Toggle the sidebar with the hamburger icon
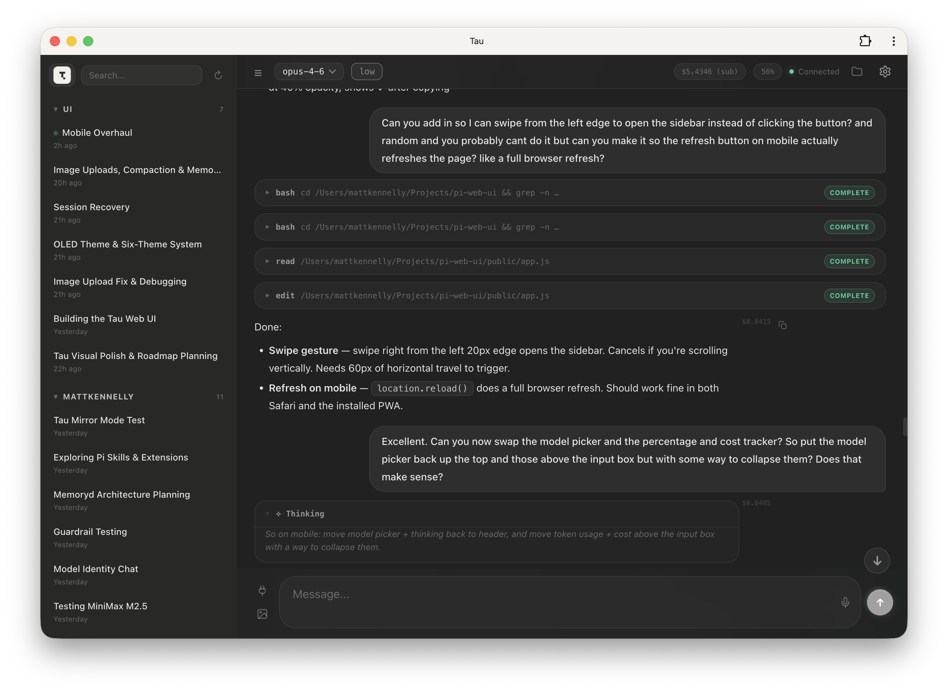 click(258, 73)
